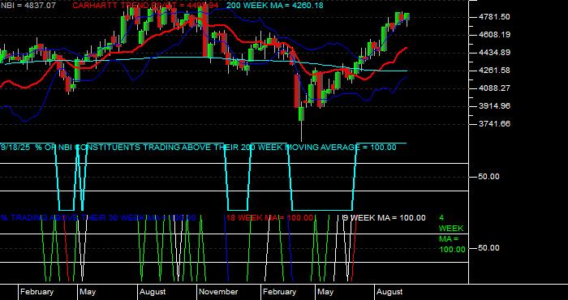The width and height of the screenshot is (568, 300).
Task: Select the blue 30 WEEK MA percentage label
Action: tap(98, 218)
